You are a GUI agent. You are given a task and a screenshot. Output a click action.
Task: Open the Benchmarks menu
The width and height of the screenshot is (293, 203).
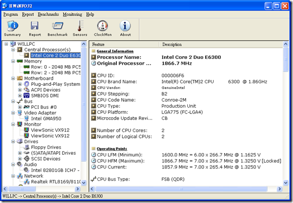tap(48, 14)
